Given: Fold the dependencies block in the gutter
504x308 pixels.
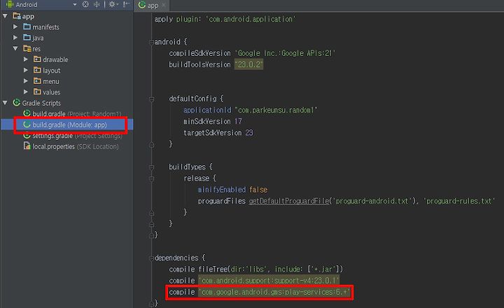Looking at the screenshot, I should pos(151,258).
